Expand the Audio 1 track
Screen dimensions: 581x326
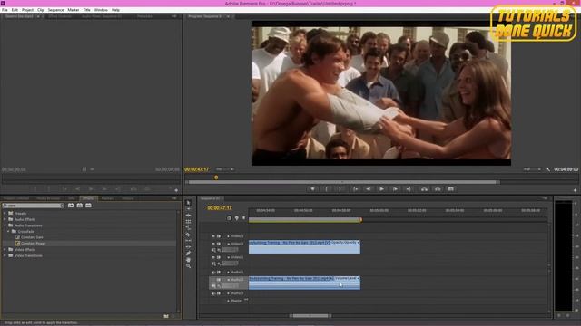(x=228, y=273)
